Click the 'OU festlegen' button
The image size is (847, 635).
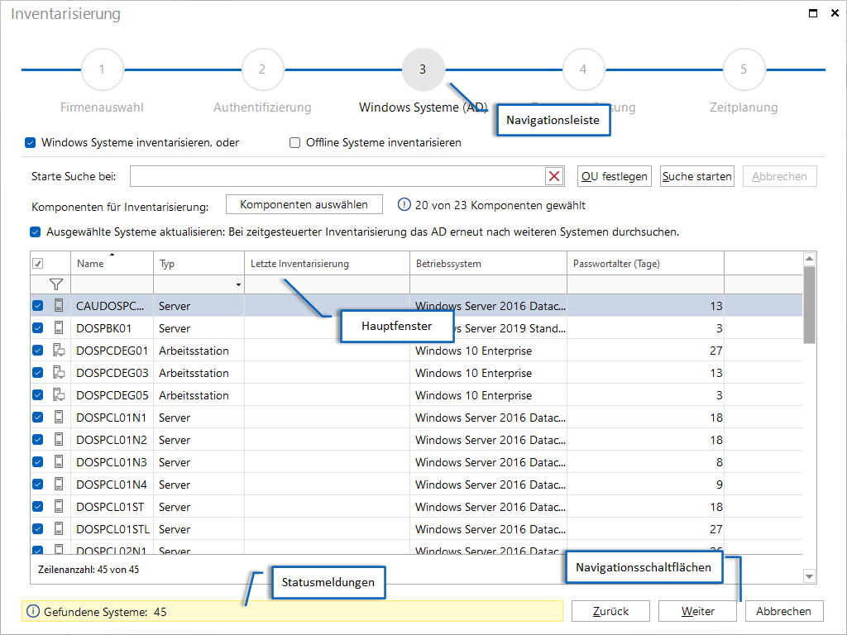point(615,176)
